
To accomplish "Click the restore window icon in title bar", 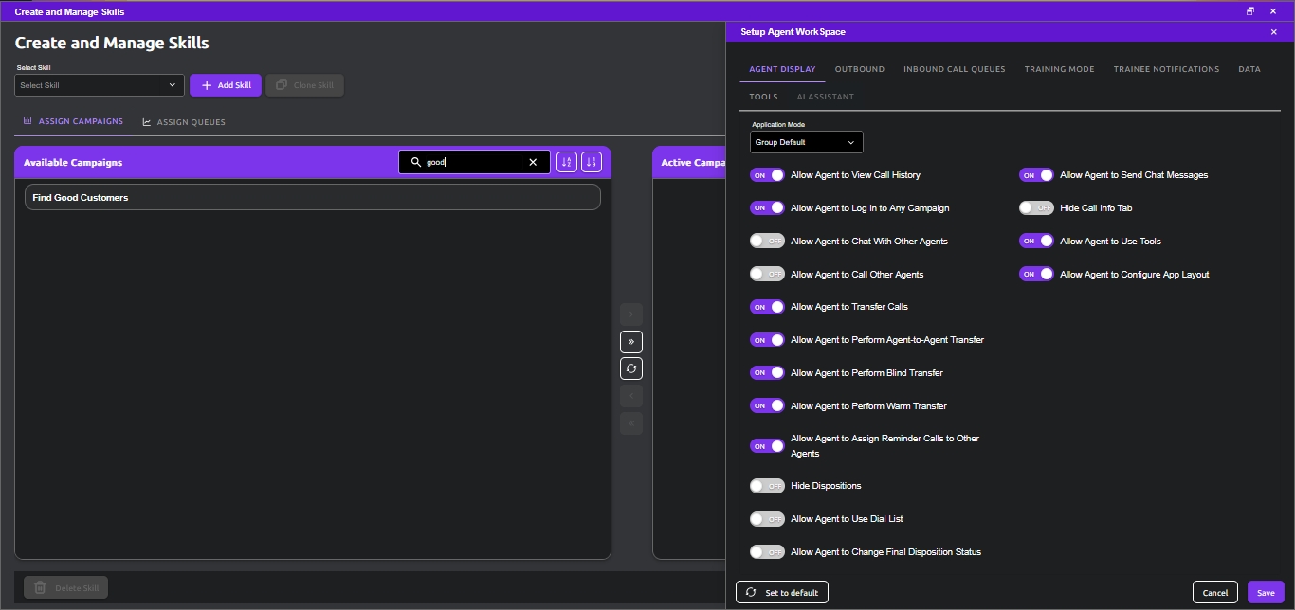I will (1250, 11).
